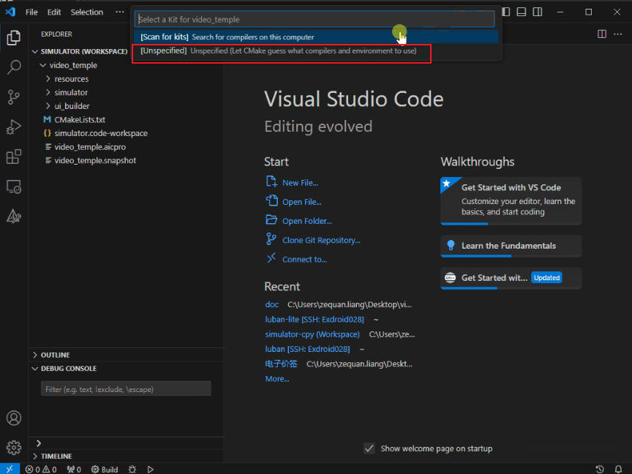
Task: Open the Source Control view icon
Action: coord(14,97)
